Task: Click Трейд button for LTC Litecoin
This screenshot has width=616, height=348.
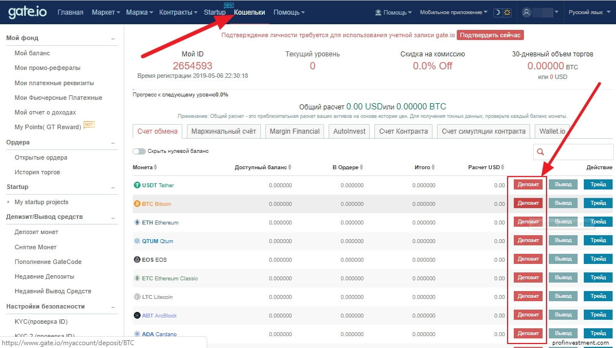Action: (x=598, y=296)
